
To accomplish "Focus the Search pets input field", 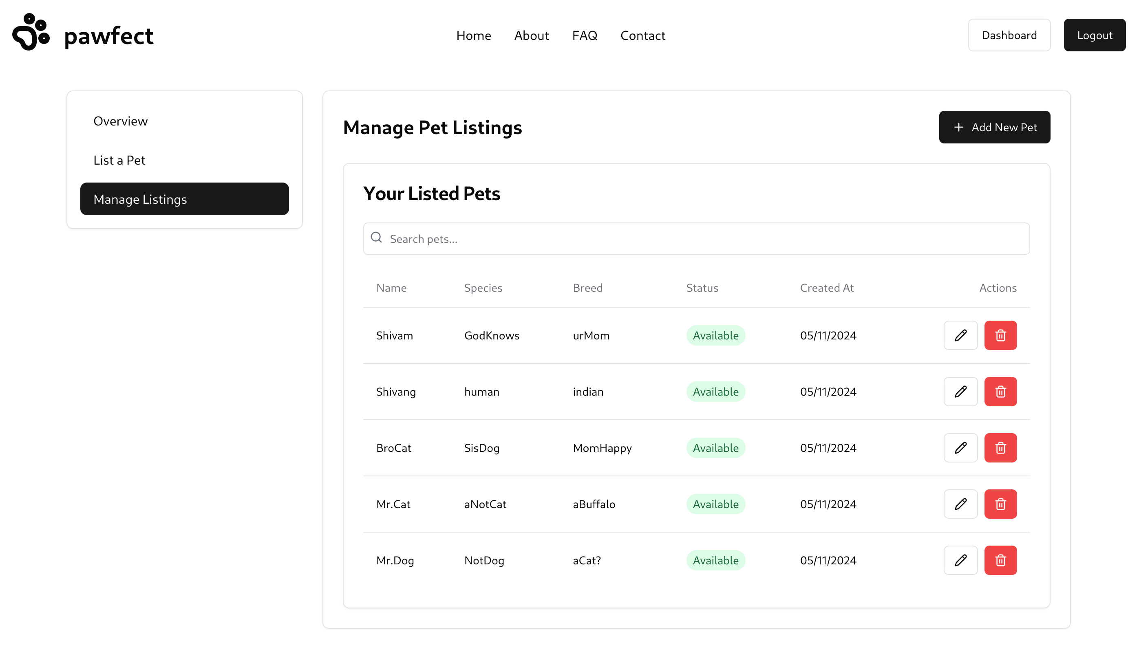I will (696, 238).
